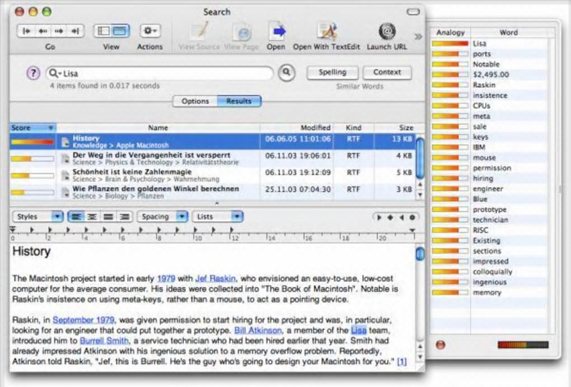
Task: Click results list scrollbar thumb
Action: click(x=419, y=158)
